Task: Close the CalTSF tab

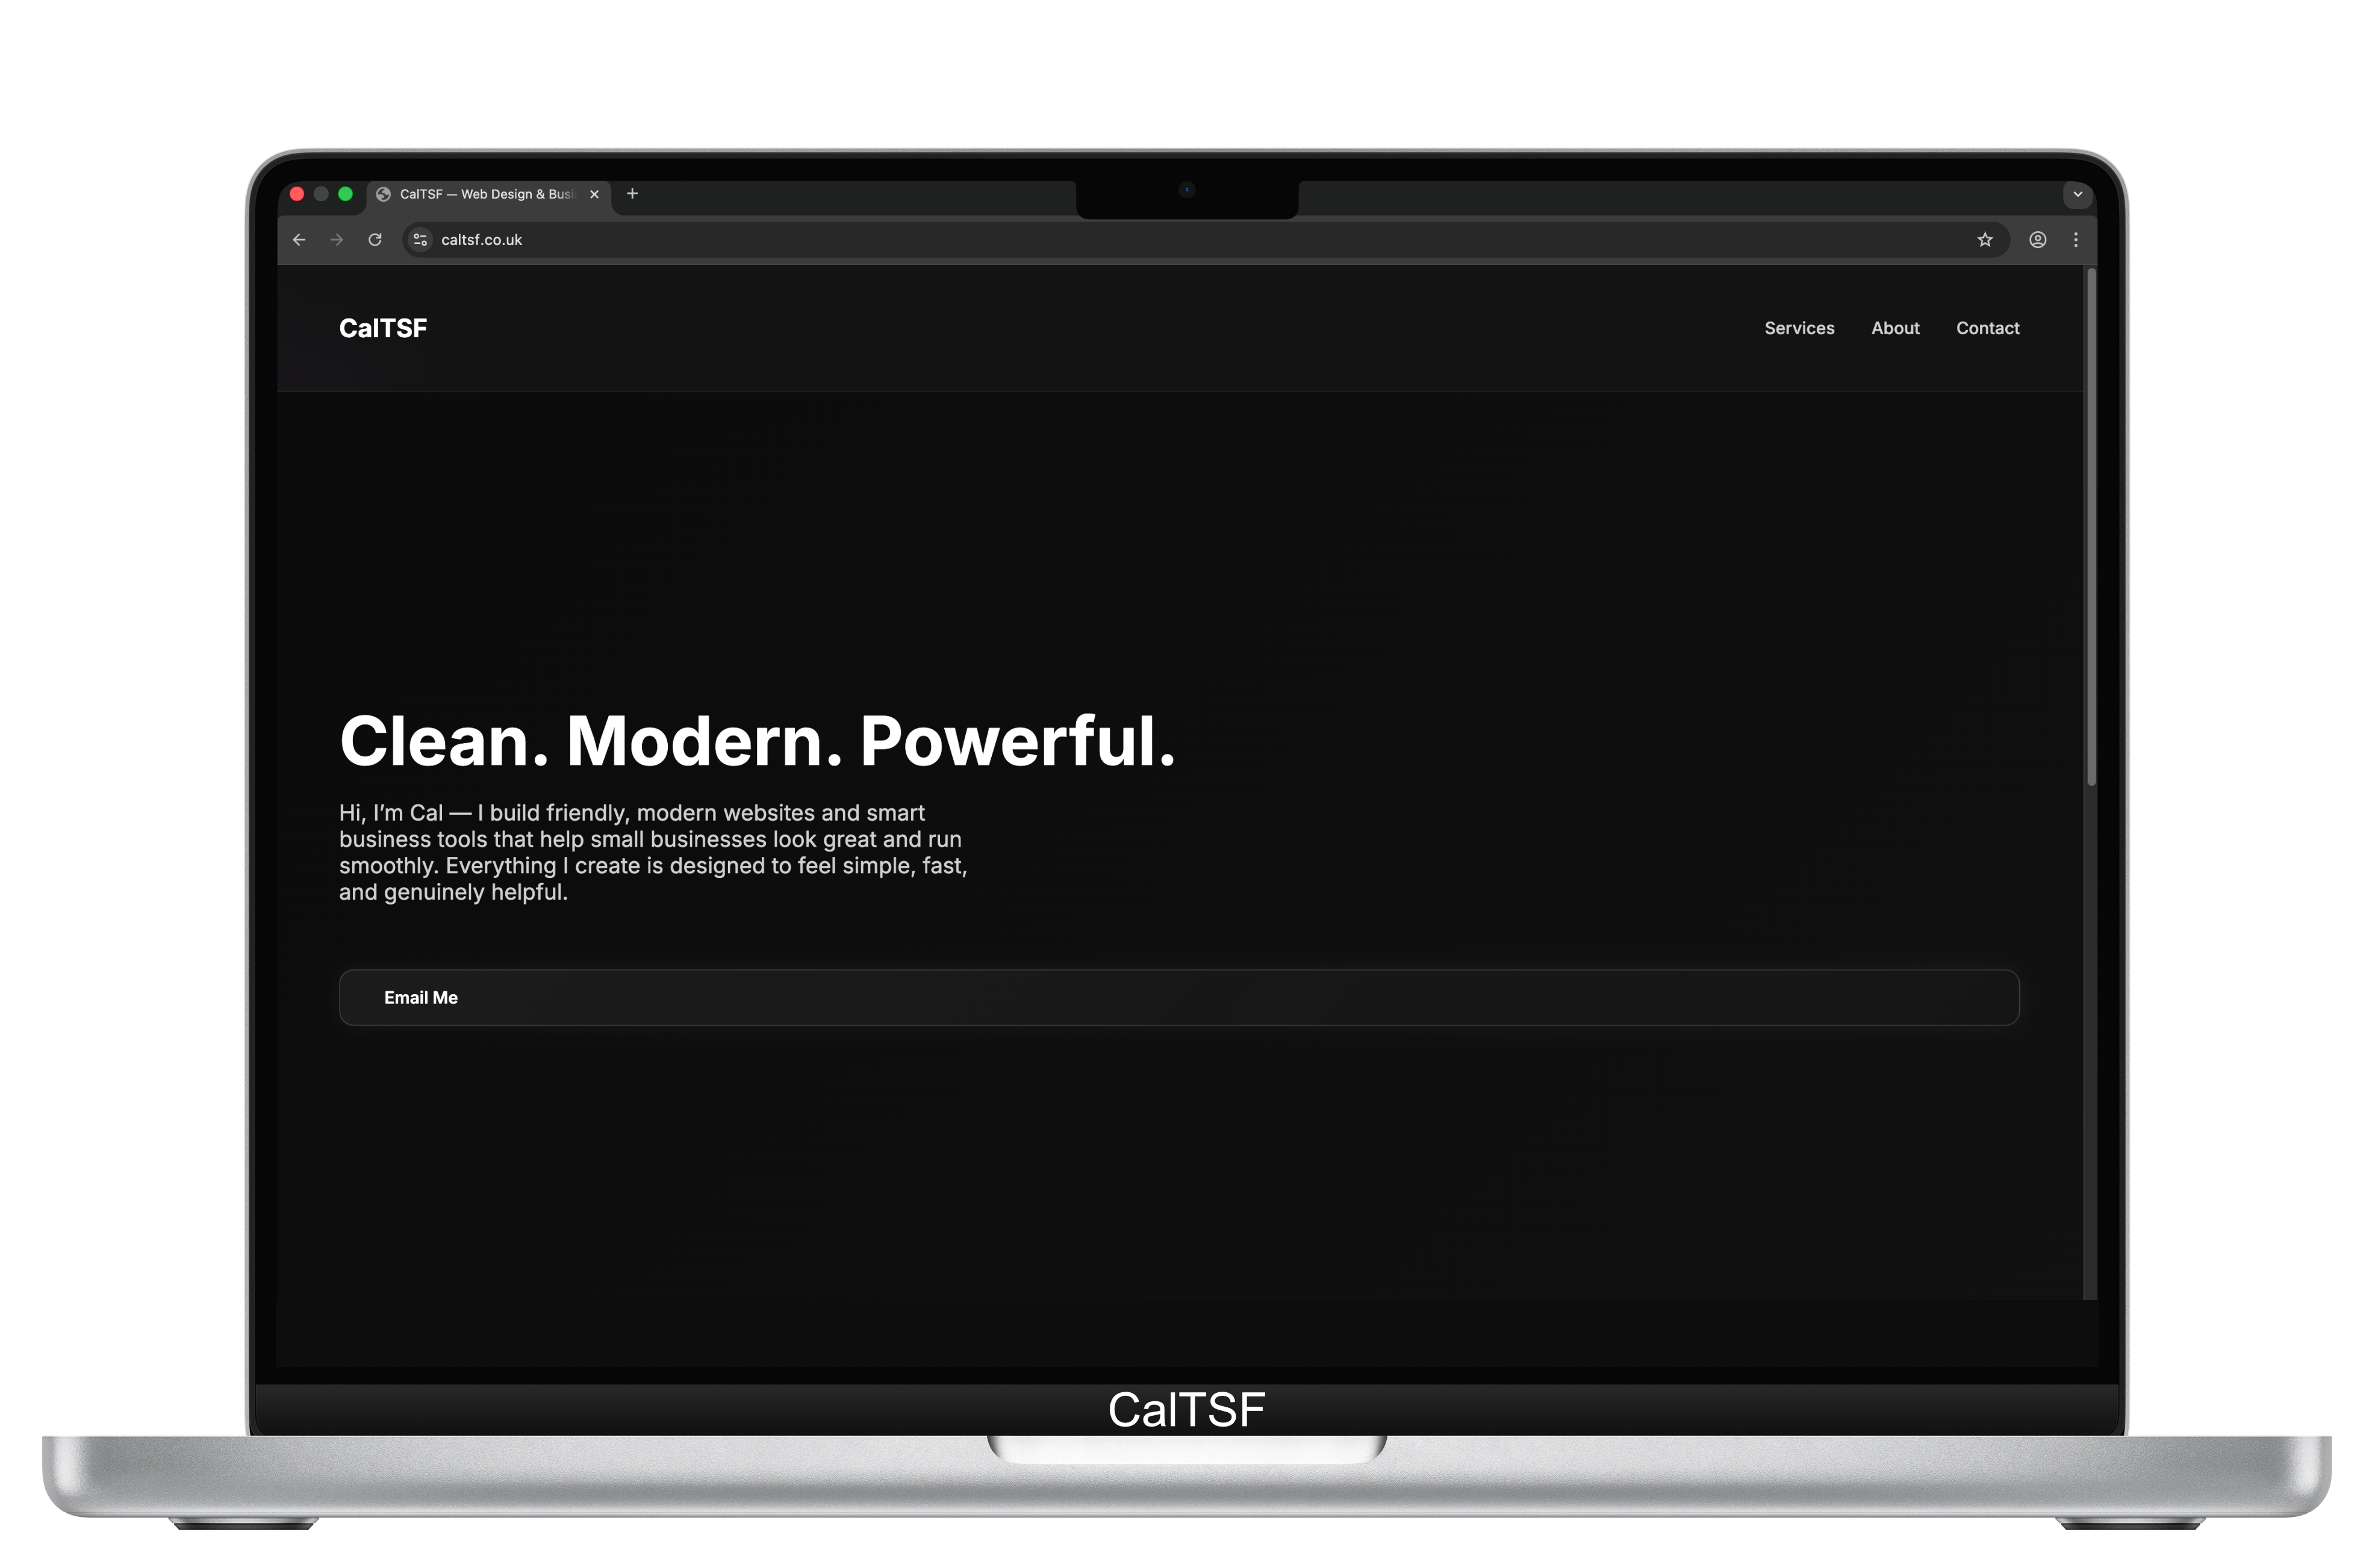Action: (x=594, y=195)
